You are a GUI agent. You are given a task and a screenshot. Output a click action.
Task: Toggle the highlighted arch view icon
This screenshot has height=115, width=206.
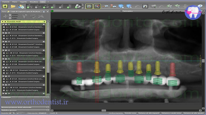pos(145,6)
